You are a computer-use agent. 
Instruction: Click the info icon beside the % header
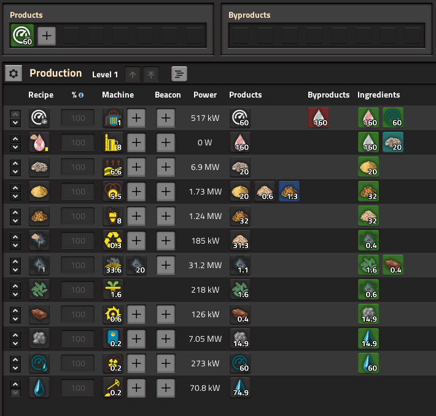[81, 95]
